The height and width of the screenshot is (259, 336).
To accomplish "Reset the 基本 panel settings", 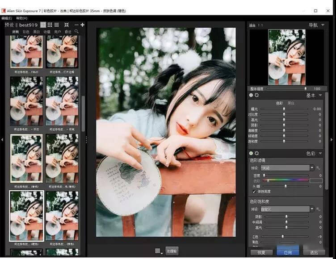I will click(257, 95).
